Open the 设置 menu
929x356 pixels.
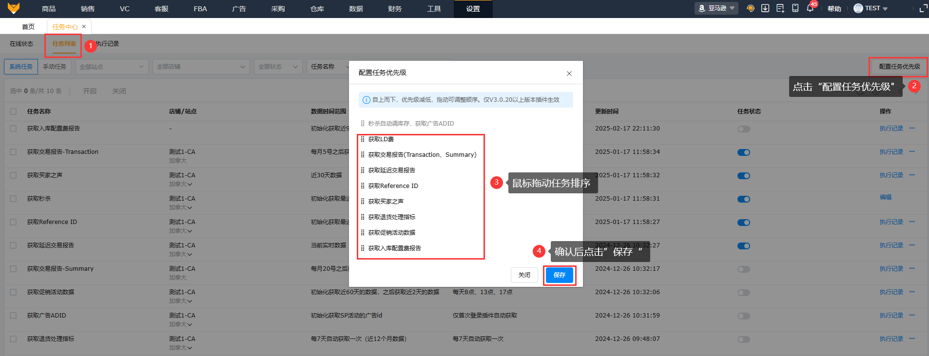(473, 9)
